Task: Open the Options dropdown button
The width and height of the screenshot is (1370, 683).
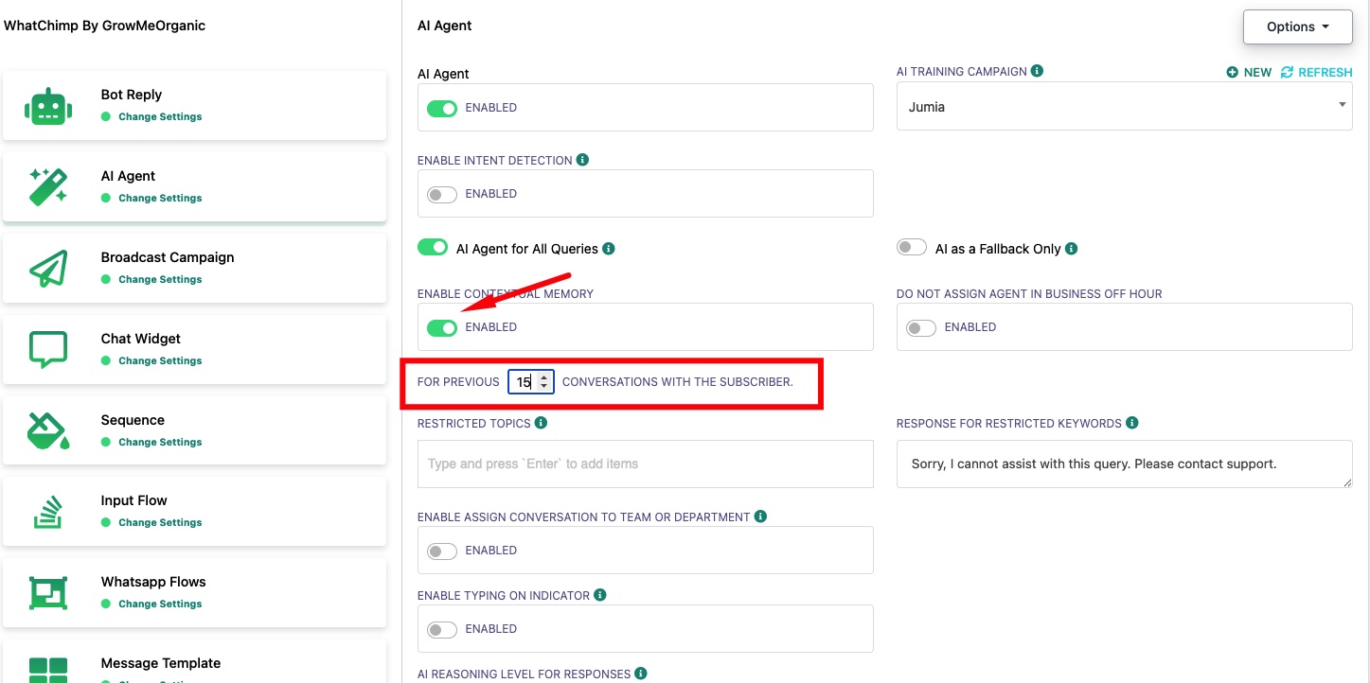Action: pos(1297,26)
